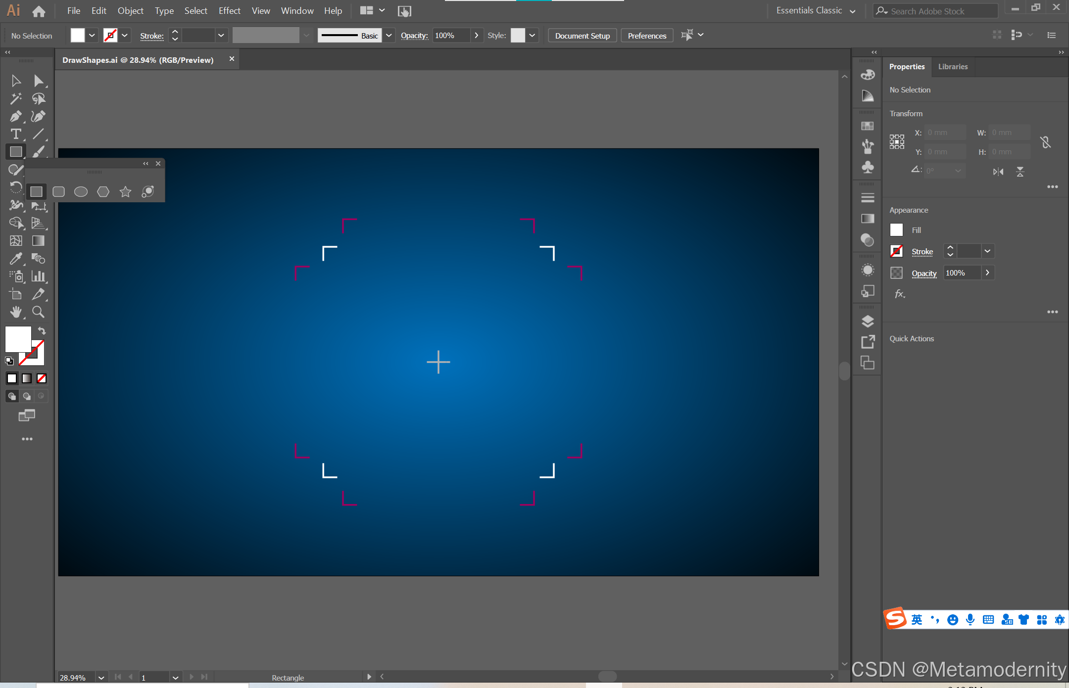Select the Eyedropper tool
This screenshot has height=688, width=1069.
(15, 259)
